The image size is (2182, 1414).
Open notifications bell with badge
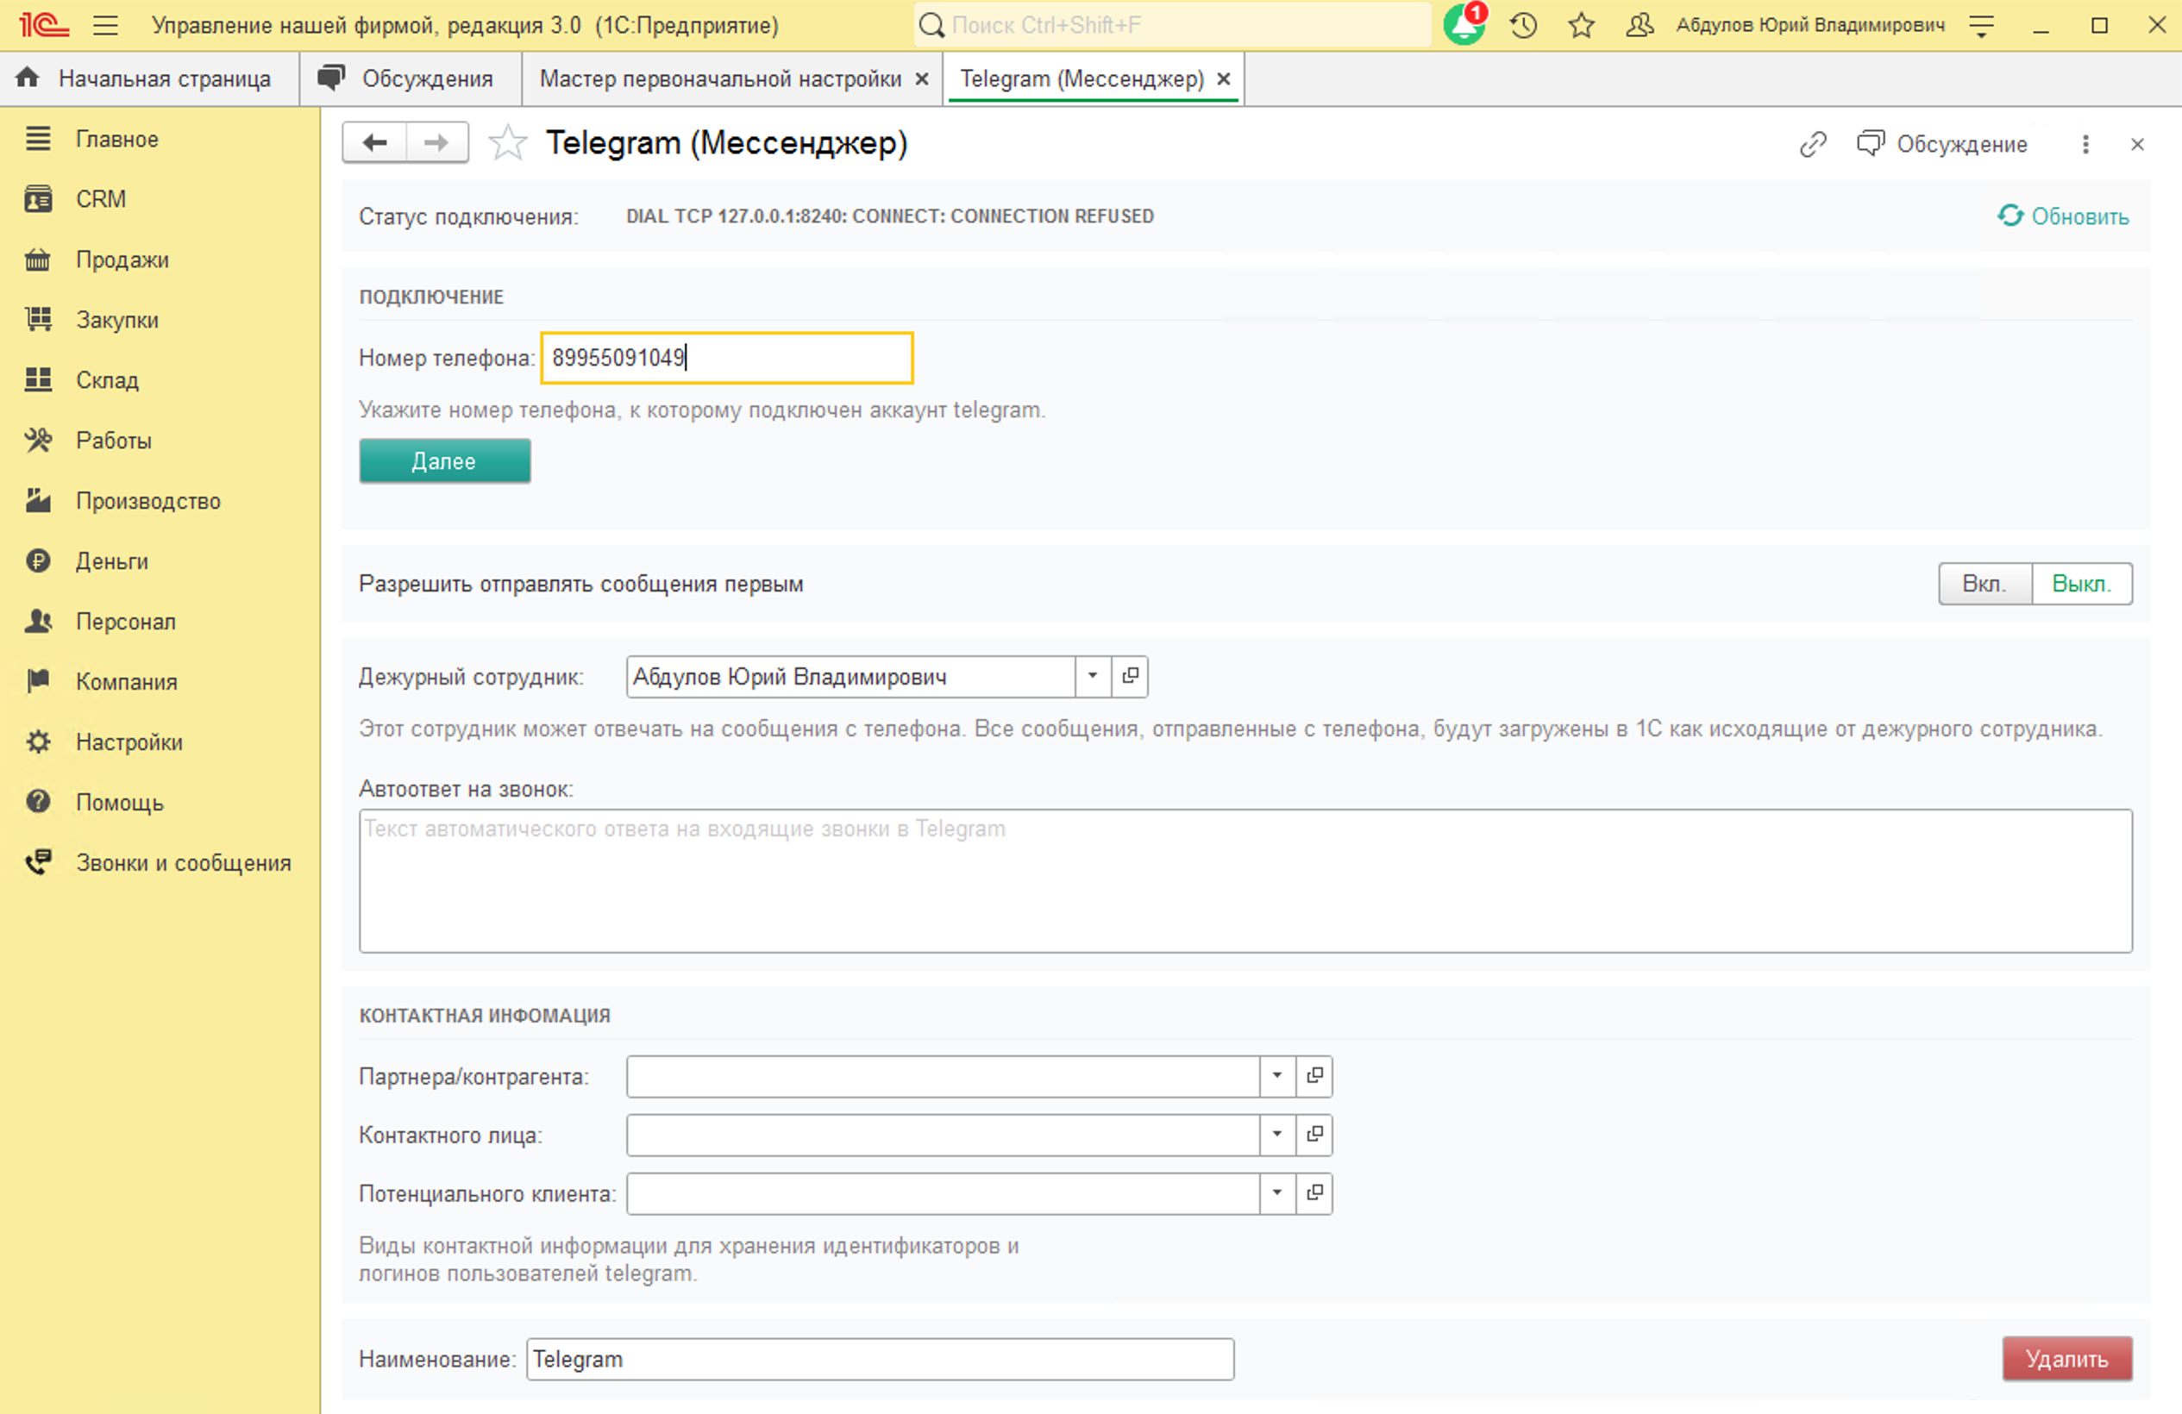[1464, 25]
